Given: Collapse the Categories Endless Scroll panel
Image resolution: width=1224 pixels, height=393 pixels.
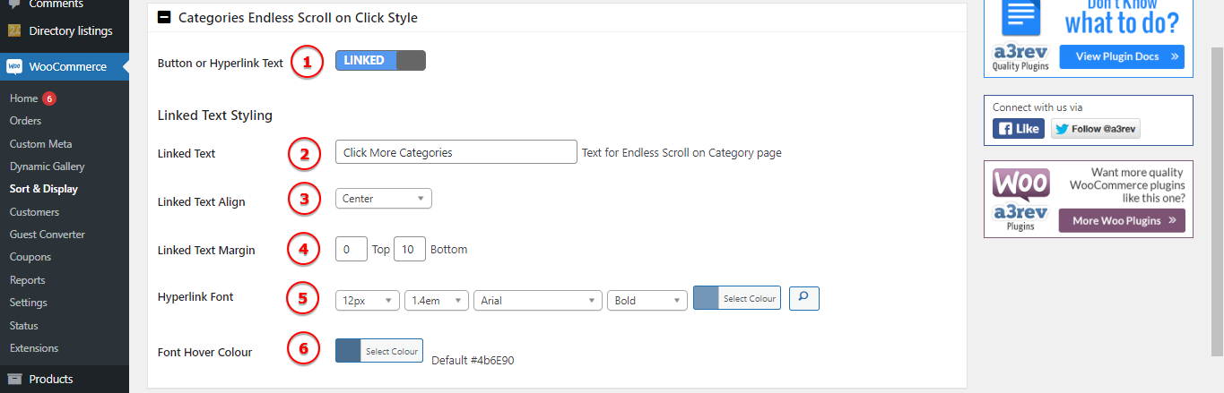Looking at the screenshot, I should pos(164,17).
